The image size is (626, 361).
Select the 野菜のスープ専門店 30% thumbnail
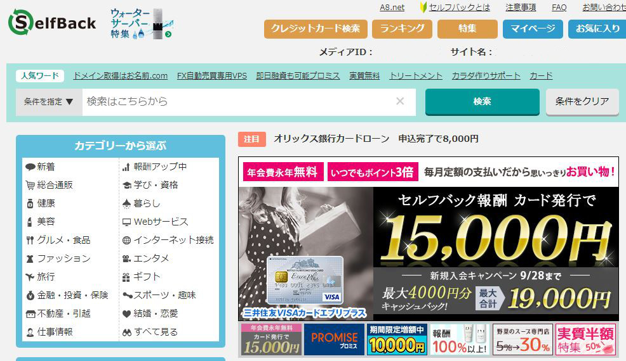coord(523,339)
